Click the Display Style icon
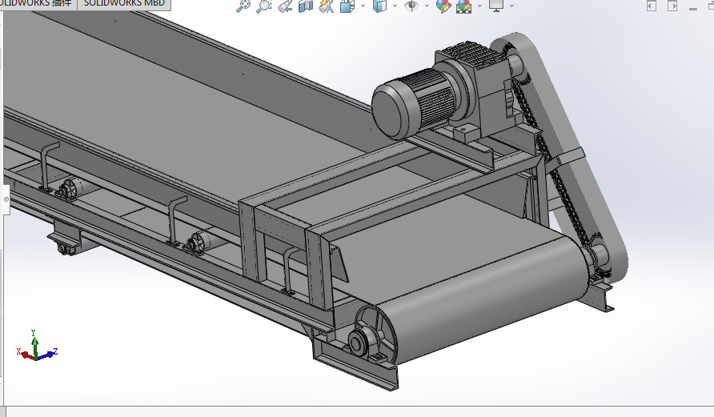The image size is (714, 417). (379, 6)
